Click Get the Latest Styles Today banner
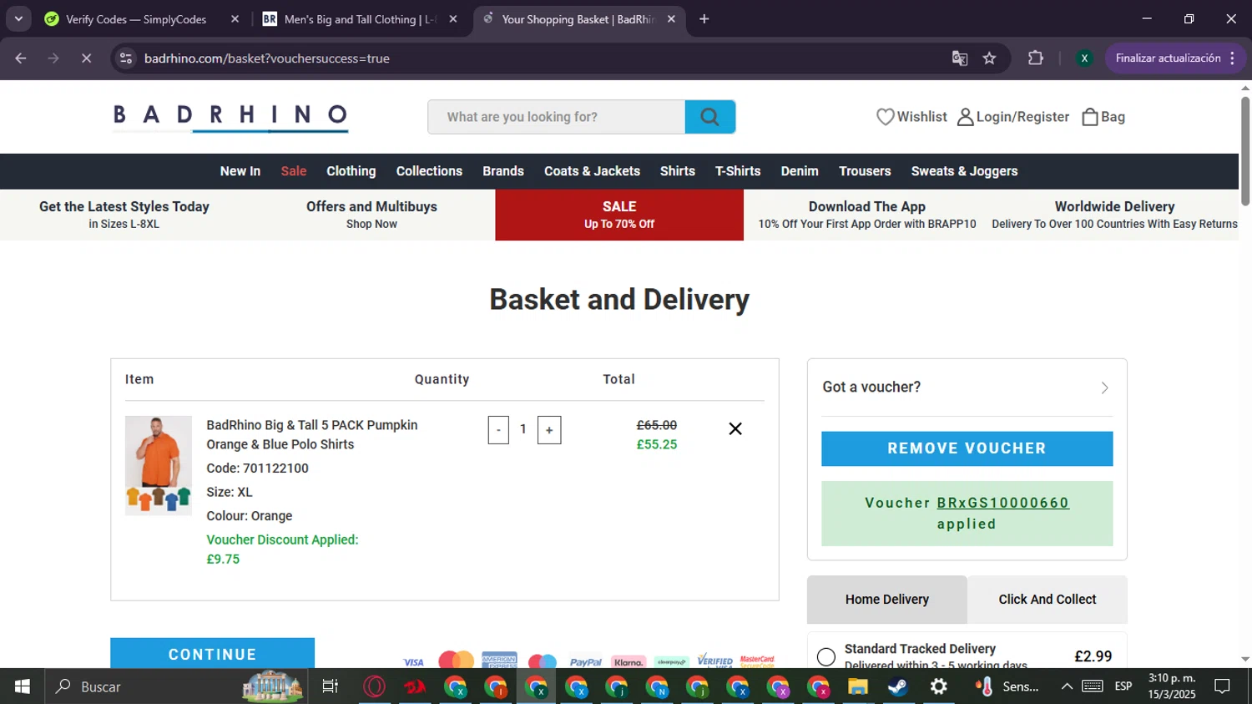The width and height of the screenshot is (1252, 704). click(x=124, y=215)
